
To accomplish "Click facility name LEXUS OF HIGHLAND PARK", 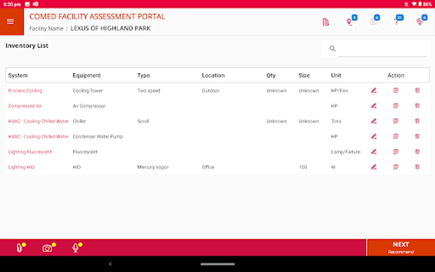I will click(111, 28).
